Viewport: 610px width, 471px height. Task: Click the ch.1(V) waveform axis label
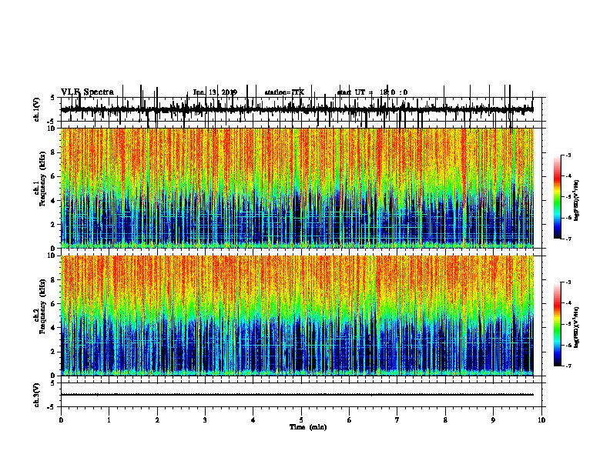(37, 109)
